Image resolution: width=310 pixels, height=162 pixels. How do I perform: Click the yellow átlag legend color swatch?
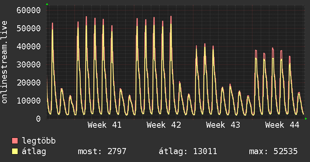pyautogui.click(x=15, y=151)
